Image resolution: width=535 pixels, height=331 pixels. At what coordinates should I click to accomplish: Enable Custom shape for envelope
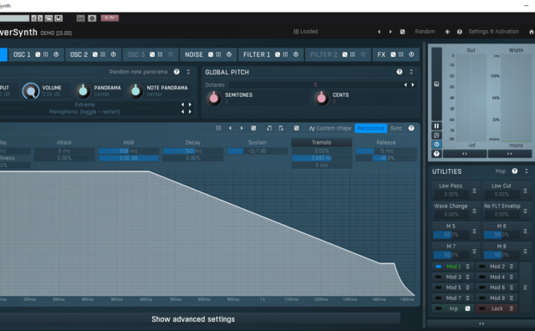coord(330,129)
